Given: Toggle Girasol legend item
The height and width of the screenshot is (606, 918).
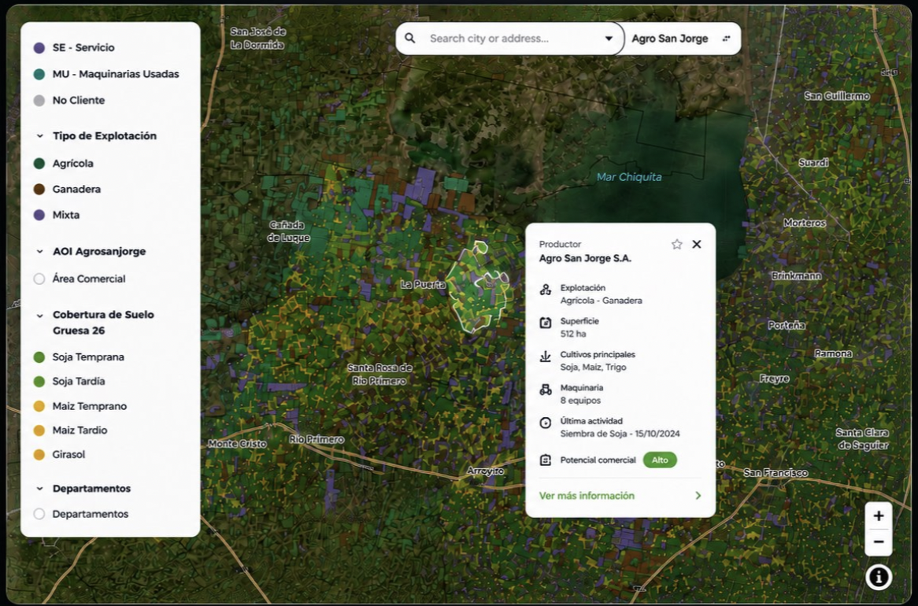Looking at the screenshot, I should point(59,455).
